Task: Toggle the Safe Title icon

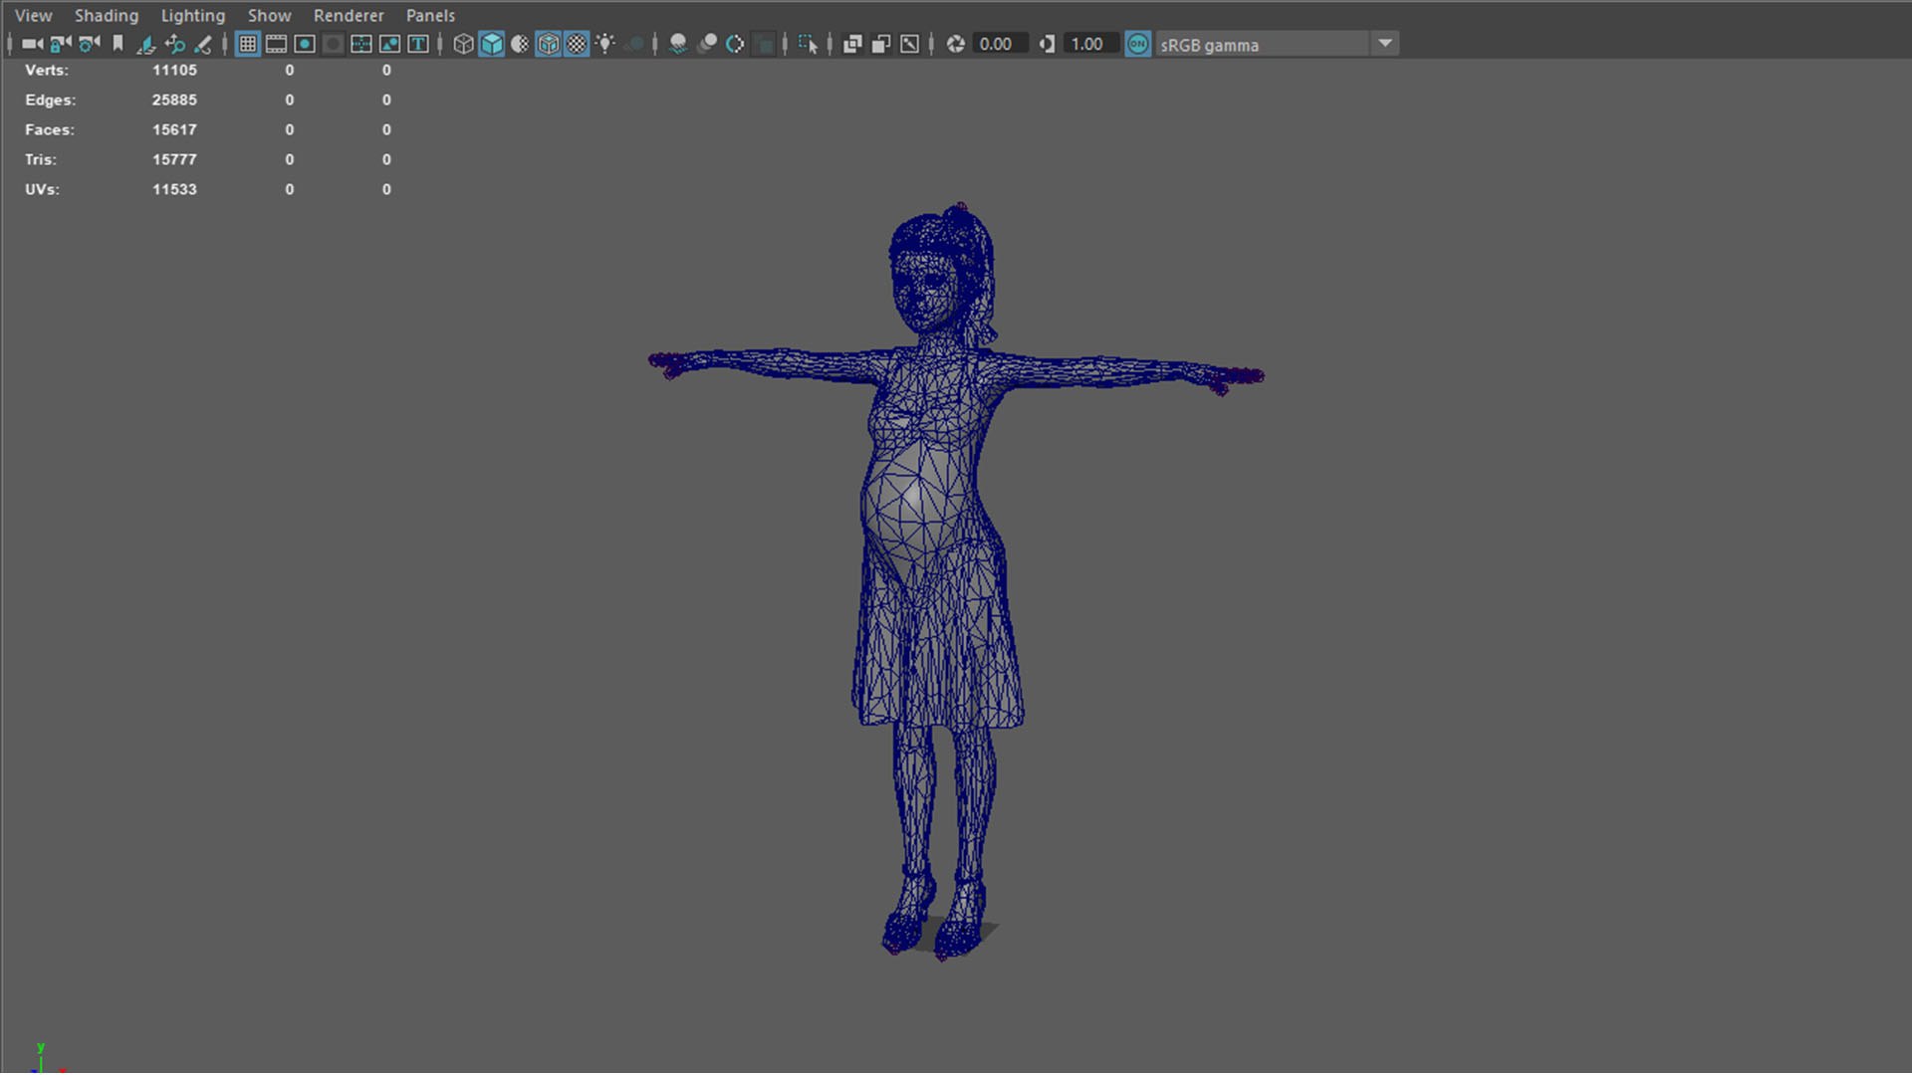Action: point(418,44)
